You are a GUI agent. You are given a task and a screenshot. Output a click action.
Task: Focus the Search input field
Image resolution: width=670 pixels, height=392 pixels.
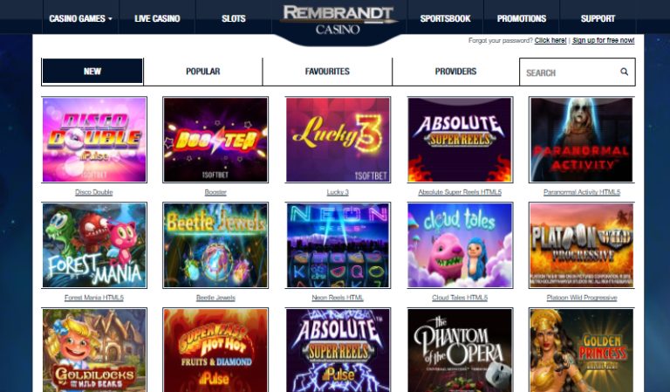571,72
